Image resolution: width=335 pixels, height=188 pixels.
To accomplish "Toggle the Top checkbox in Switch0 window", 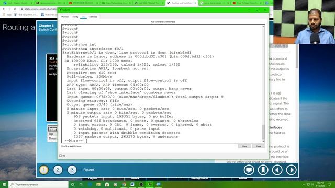I will tap(61, 156).
